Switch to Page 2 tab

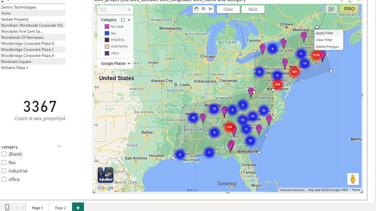(60, 208)
